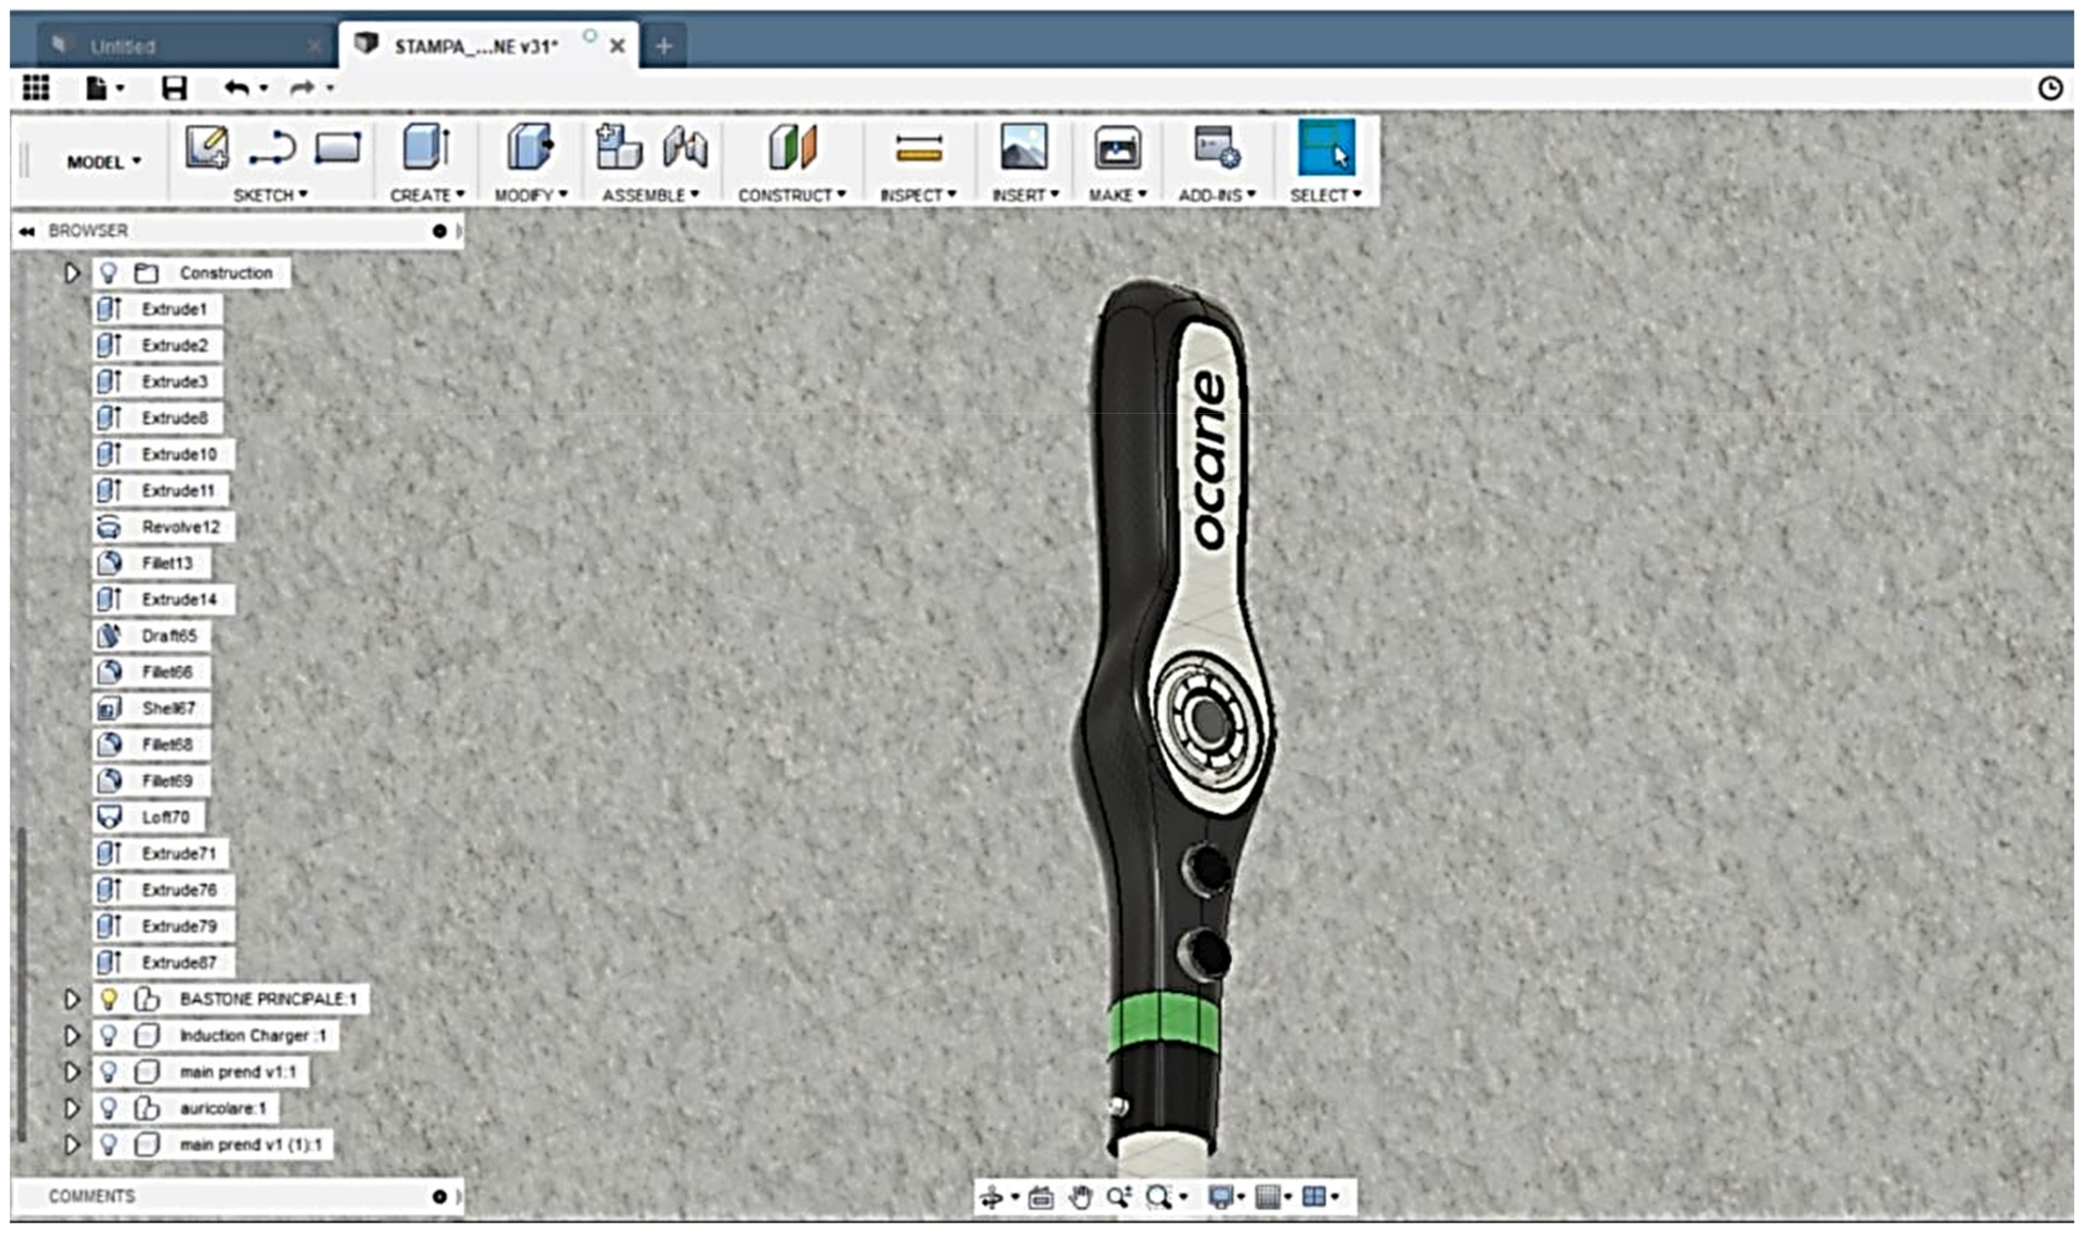The width and height of the screenshot is (2090, 1236).
Task: Add a new document tab
Action: [x=663, y=46]
